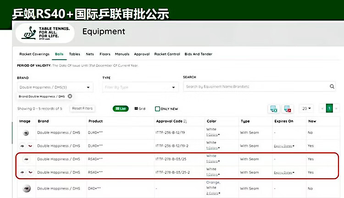Export the list to PDF
Image resolution: width=344 pixels, height=198 pixels.
pyautogui.click(x=288, y=109)
